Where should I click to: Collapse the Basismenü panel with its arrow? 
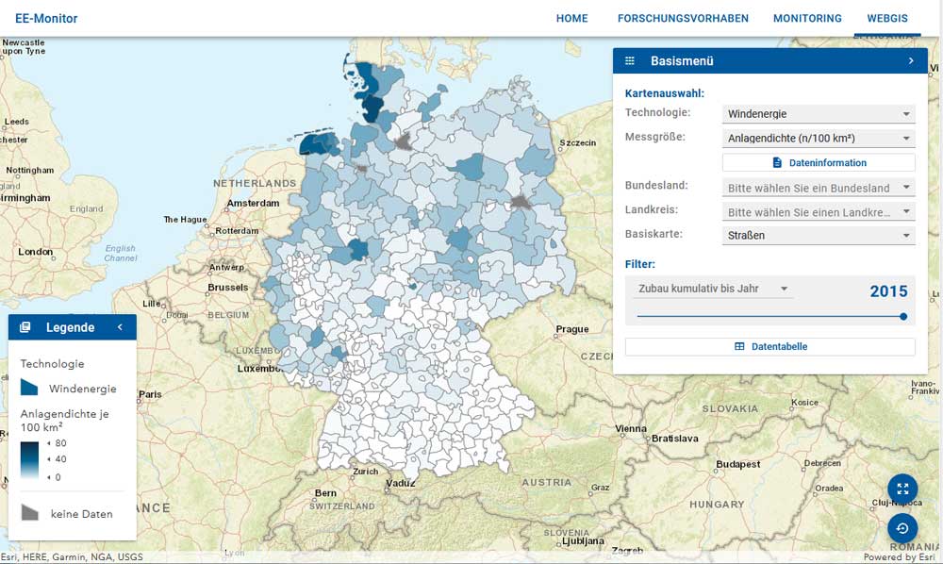click(x=911, y=61)
